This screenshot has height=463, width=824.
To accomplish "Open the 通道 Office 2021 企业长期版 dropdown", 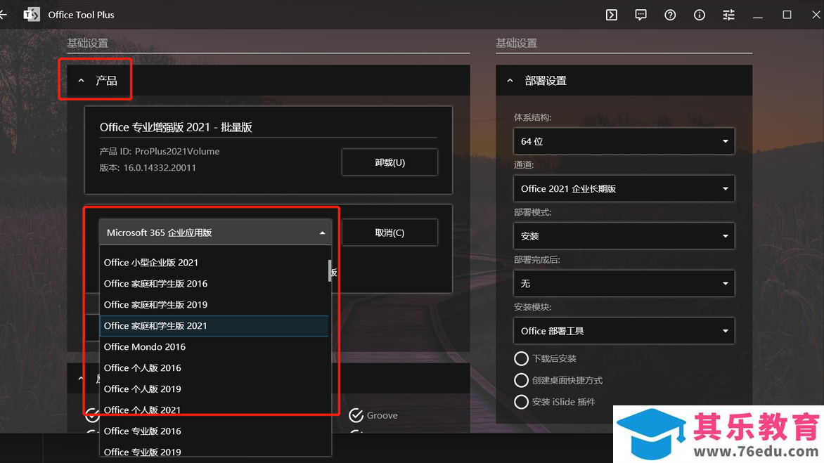I will [624, 188].
